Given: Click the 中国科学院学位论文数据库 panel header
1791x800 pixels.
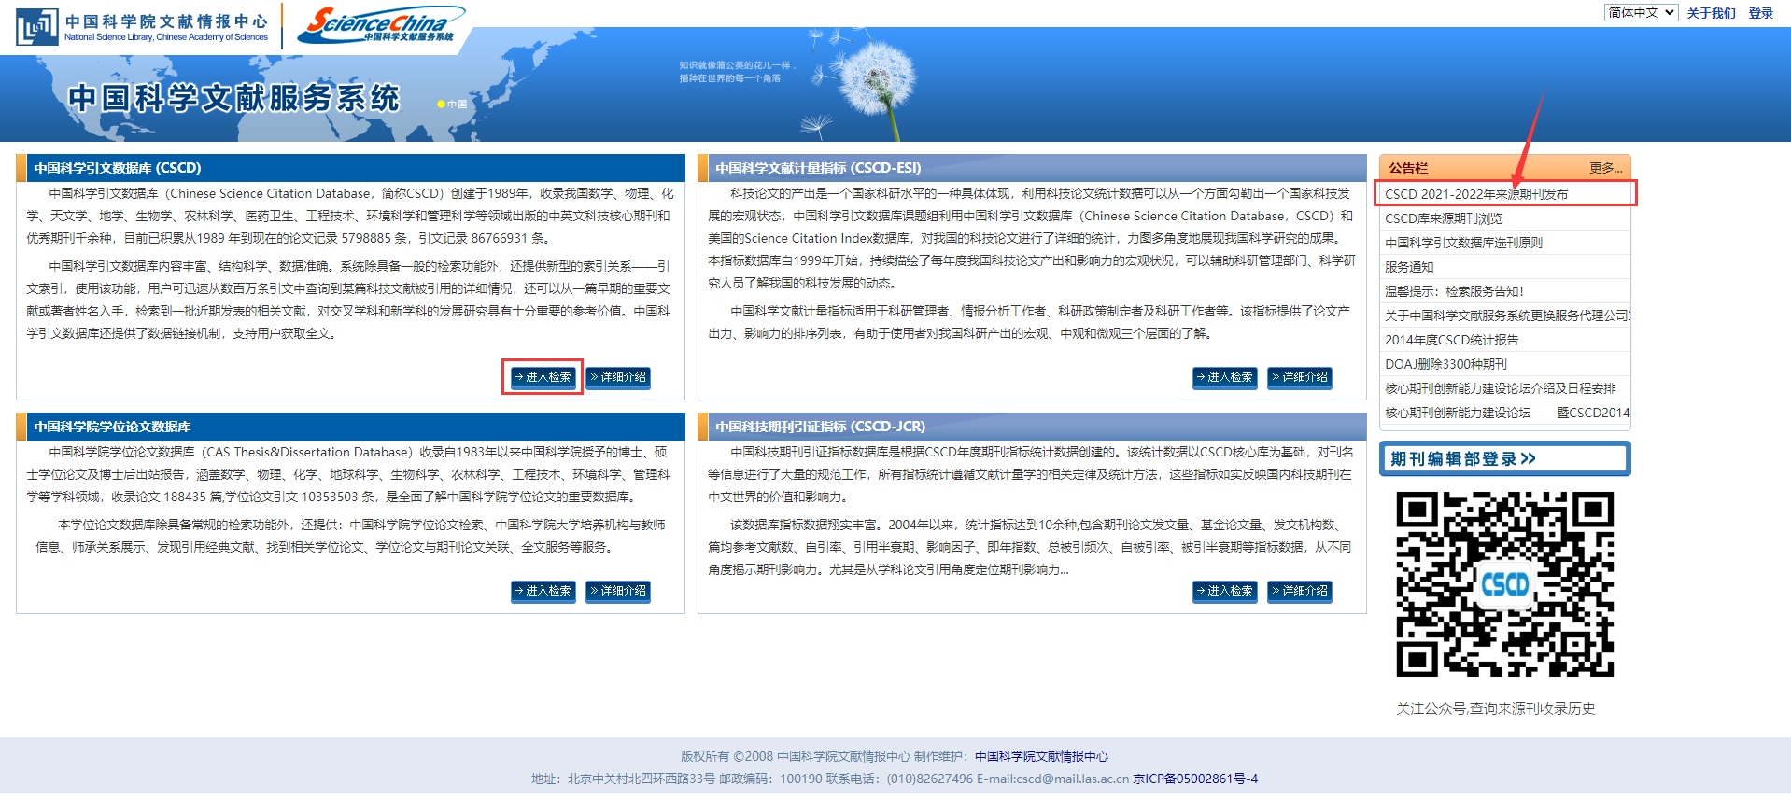Looking at the screenshot, I should point(350,427).
